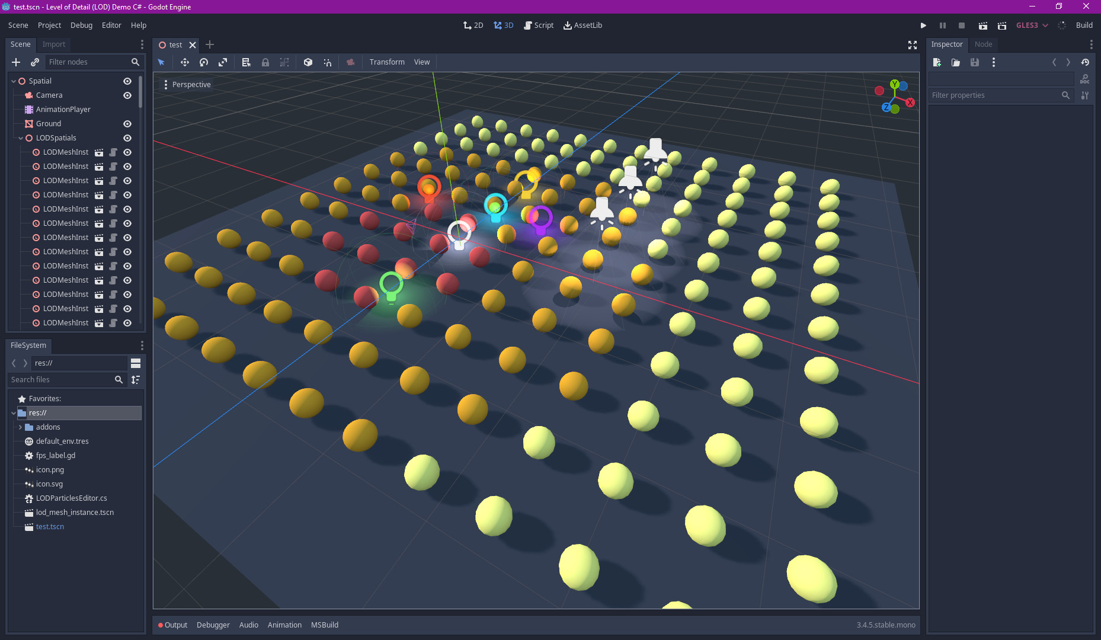Toggle LODSpatials node visibility
Image resolution: width=1101 pixels, height=640 pixels.
(127, 138)
